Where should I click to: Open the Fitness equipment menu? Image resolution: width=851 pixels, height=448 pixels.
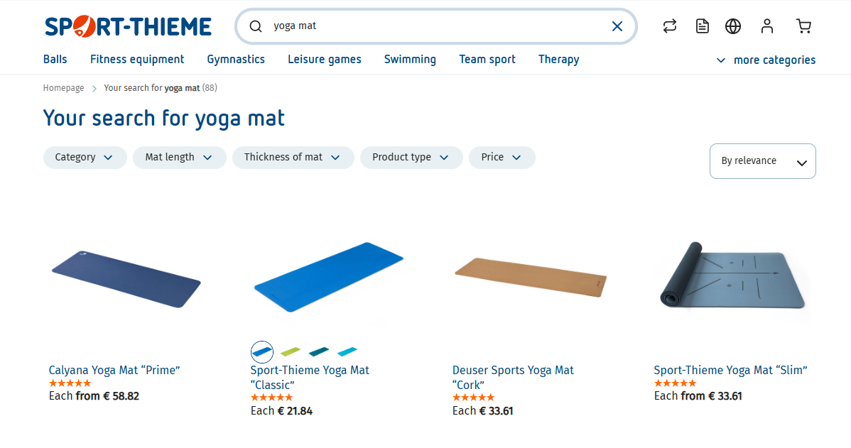click(x=137, y=60)
